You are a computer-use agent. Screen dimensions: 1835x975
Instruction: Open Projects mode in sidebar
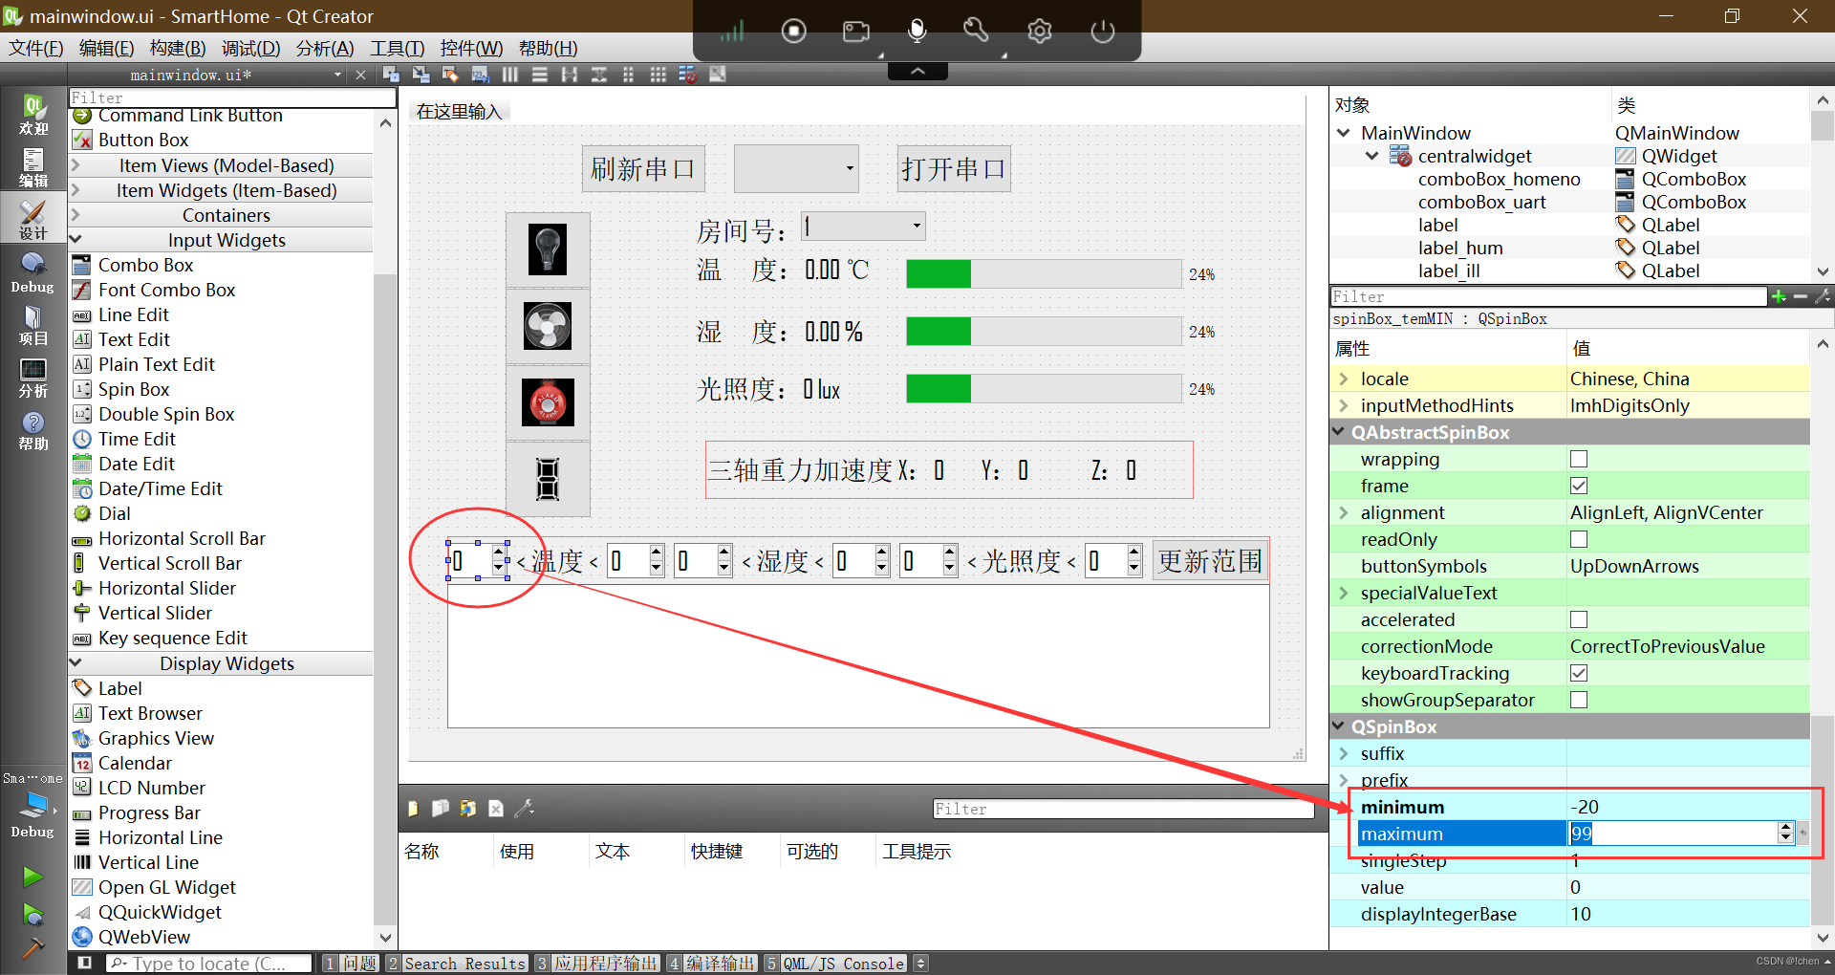click(x=33, y=325)
